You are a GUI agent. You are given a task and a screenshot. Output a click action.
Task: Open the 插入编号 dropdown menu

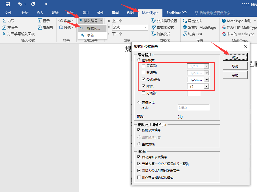click(x=91, y=21)
